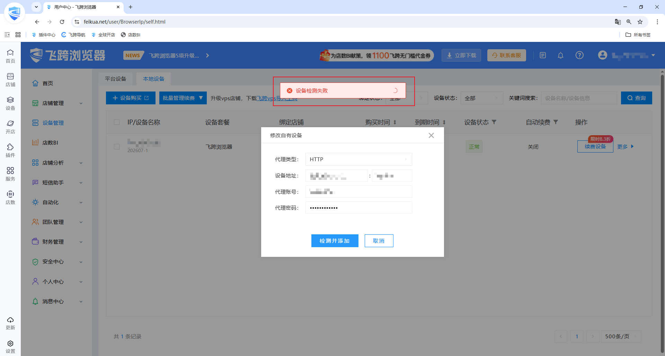Open the 插件 icon in the left rail
This screenshot has width=665, height=356.
tap(10, 150)
